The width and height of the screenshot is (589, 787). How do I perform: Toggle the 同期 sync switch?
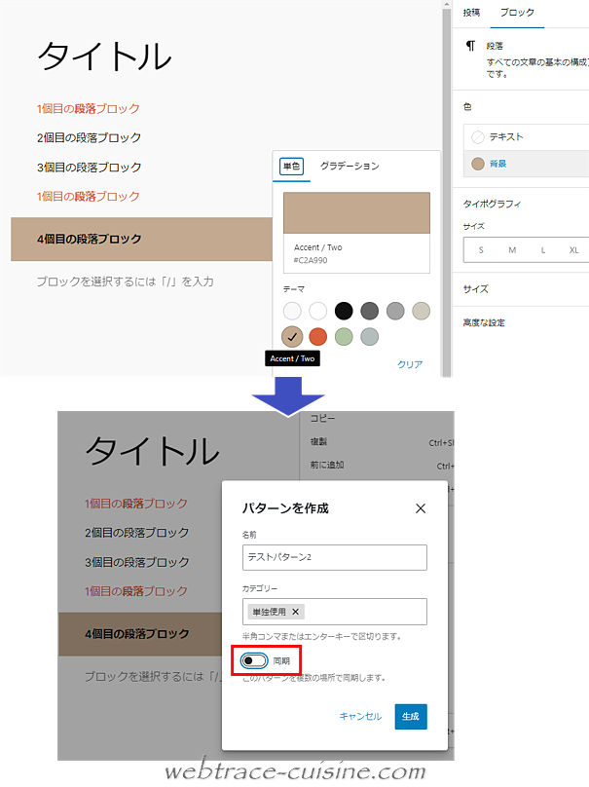tap(254, 660)
